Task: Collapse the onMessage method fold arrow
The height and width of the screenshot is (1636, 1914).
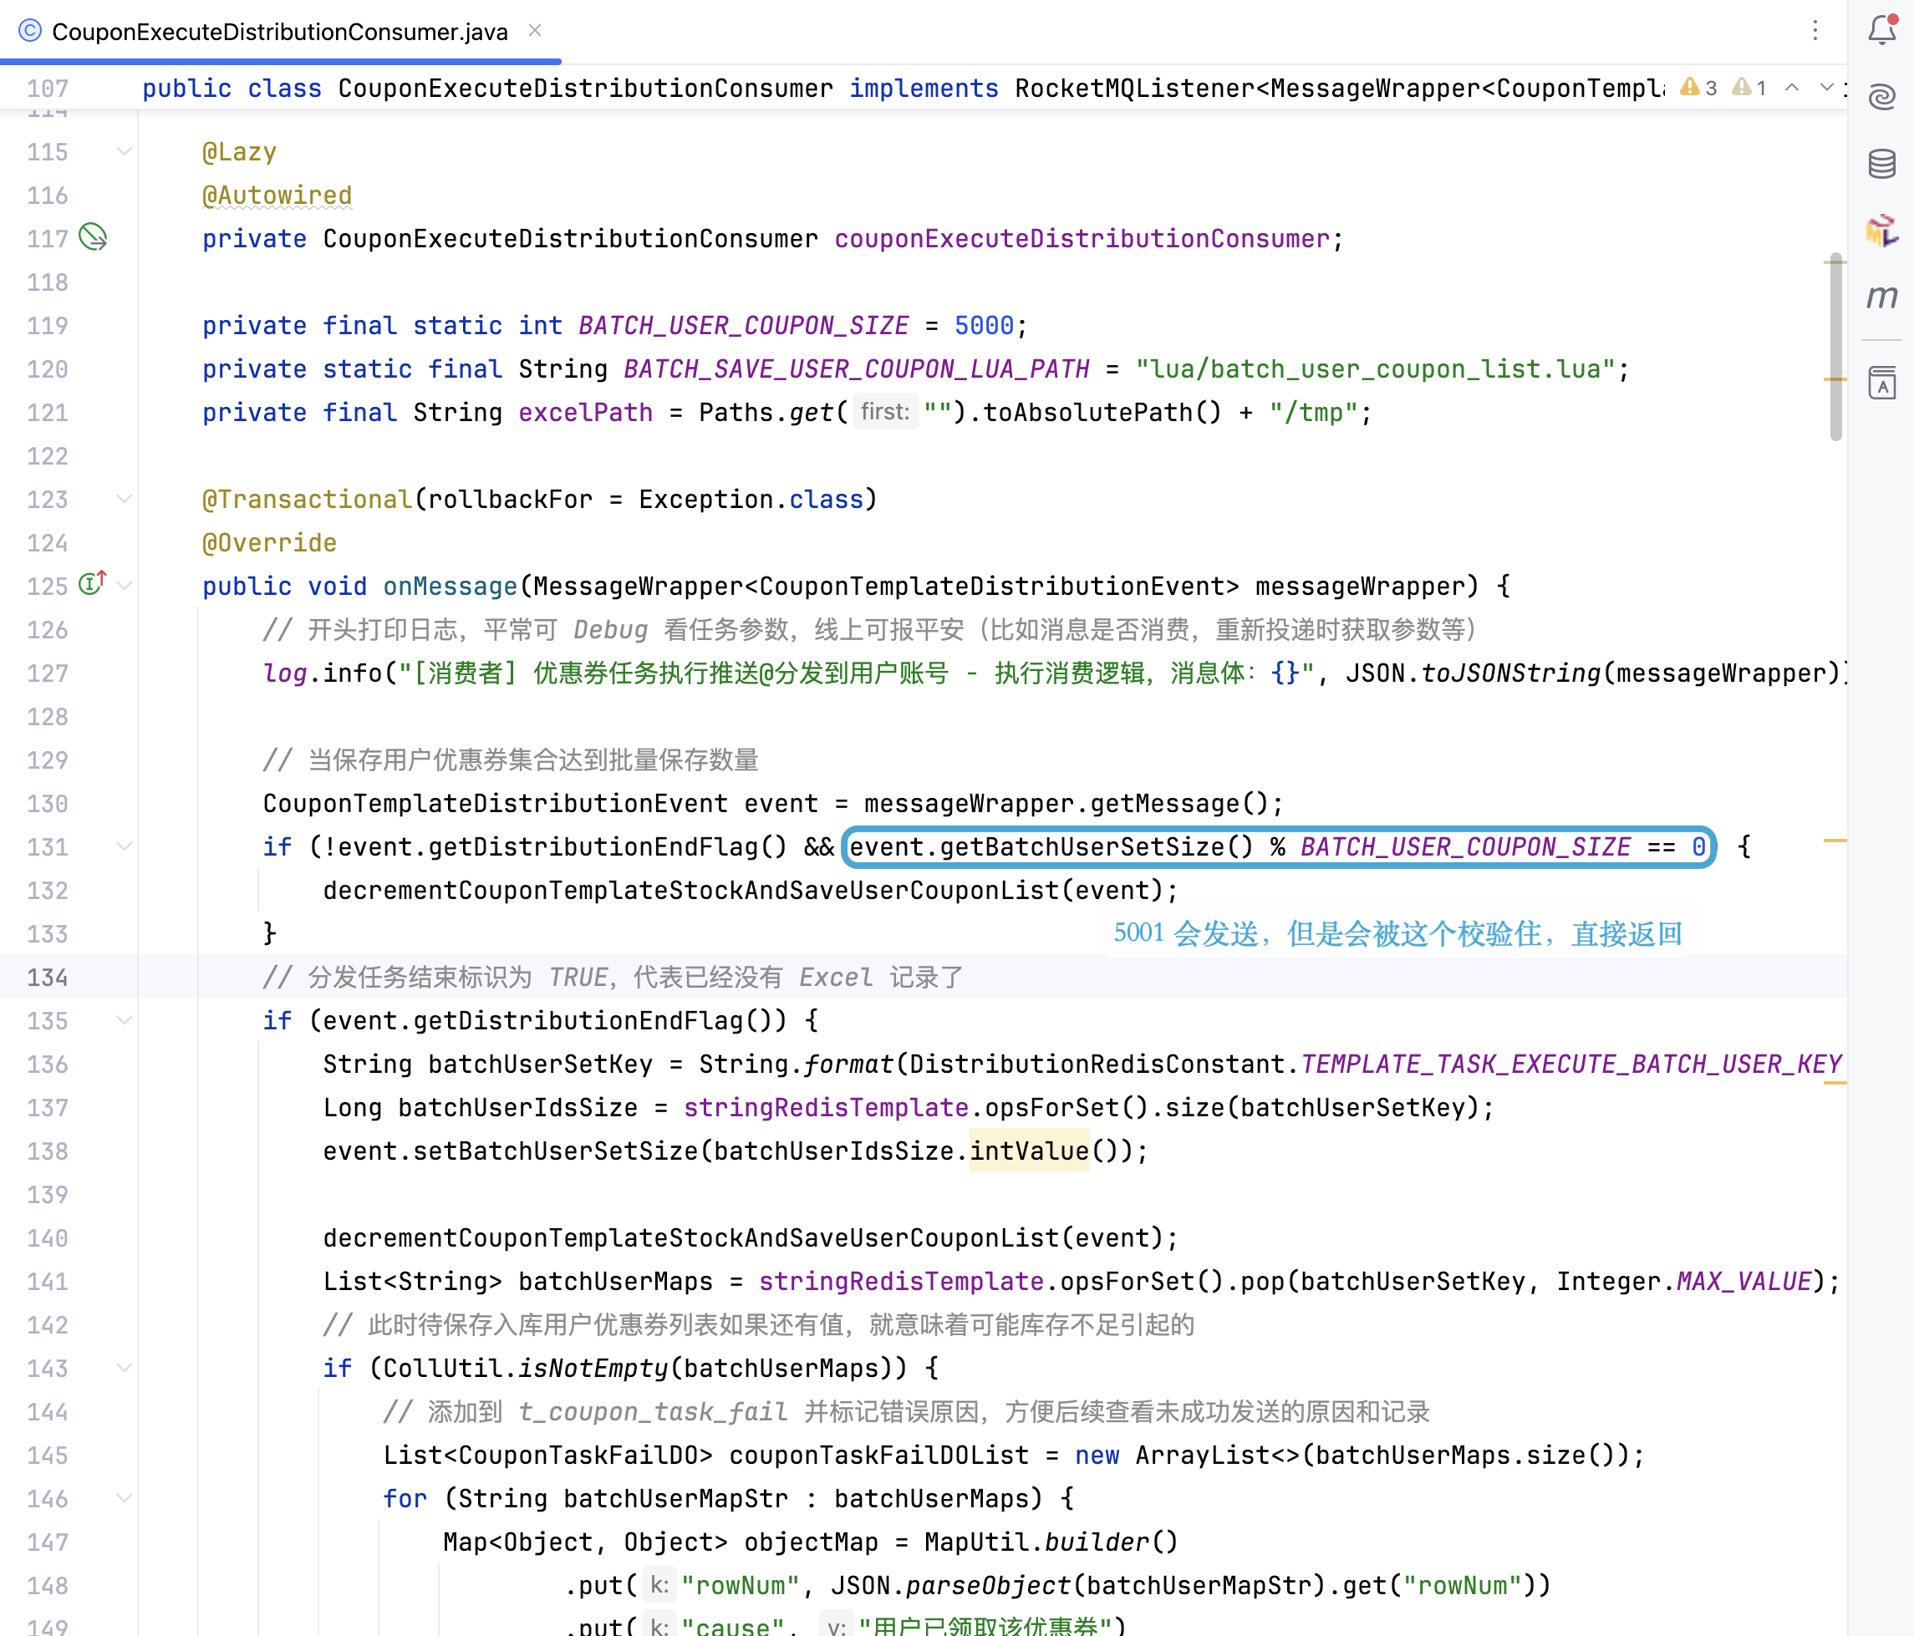Action: pos(124,586)
